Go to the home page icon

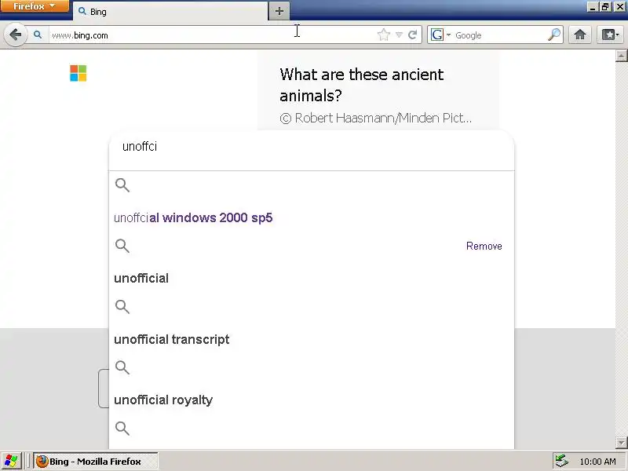580,35
